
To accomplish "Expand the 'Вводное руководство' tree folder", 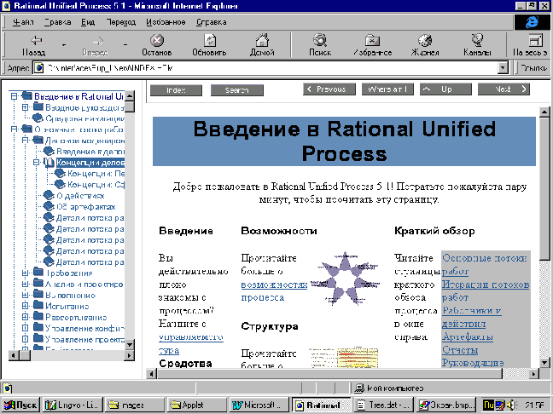I will coord(25,107).
